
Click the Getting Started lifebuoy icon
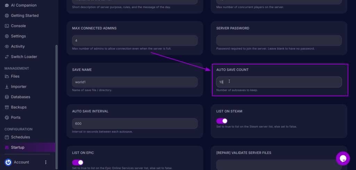(x=7, y=16)
